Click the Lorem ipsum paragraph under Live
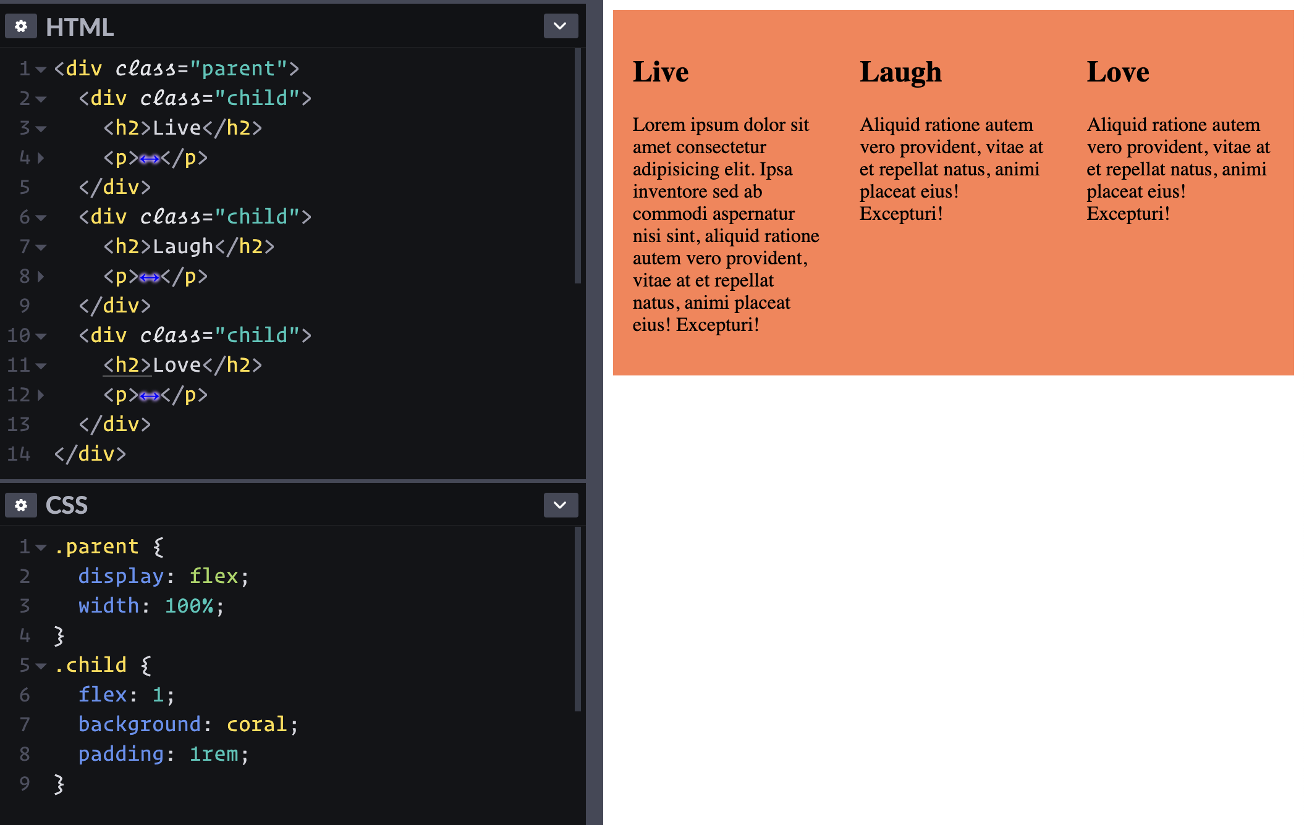Image resolution: width=1304 pixels, height=825 pixels. 726,225
